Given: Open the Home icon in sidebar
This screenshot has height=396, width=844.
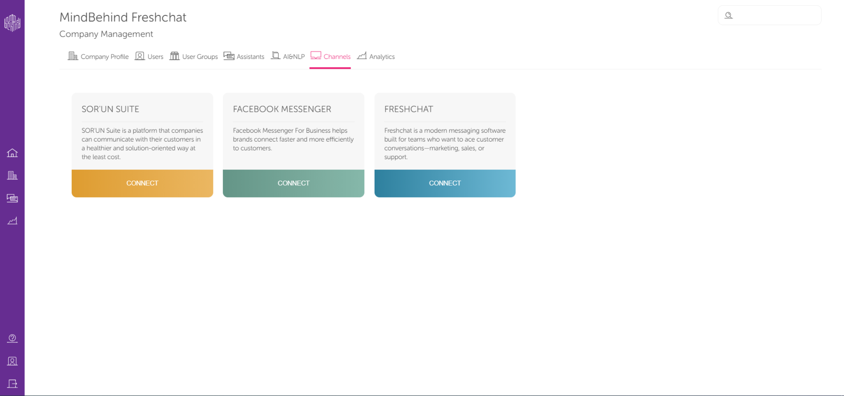Looking at the screenshot, I should (12, 153).
